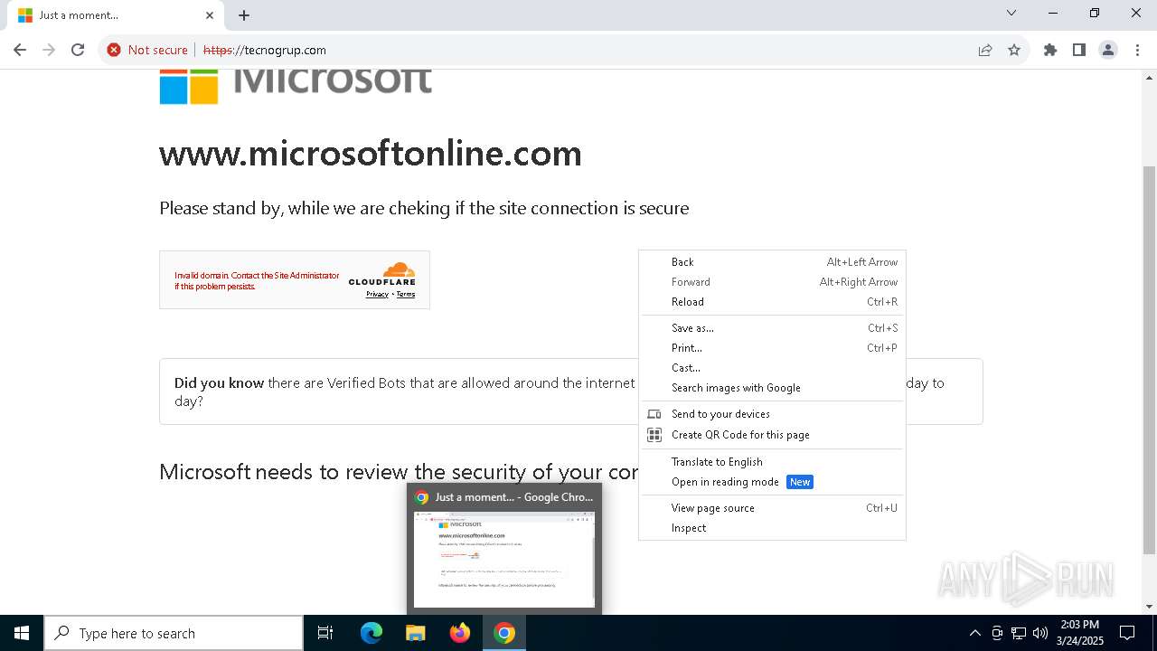Choose Create QR Code for this page
The height and width of the screenshot is (651, 1157).
click(x=772, y=435)
